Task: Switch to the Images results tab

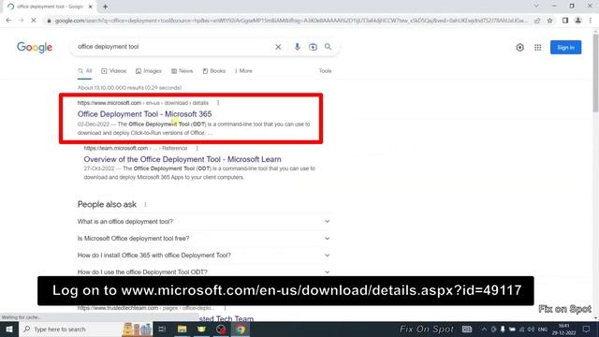Action: [x=149, y=71]
